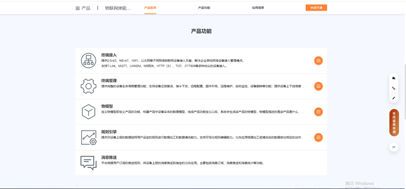Click the 物模型 heading

(107, 106)
